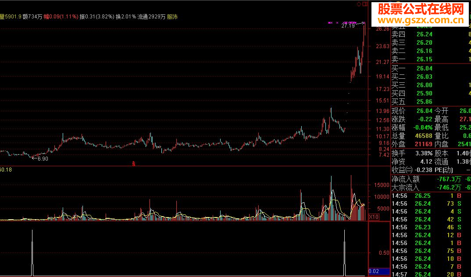Click the 总量 46588 total volume value

pos(424,136)
